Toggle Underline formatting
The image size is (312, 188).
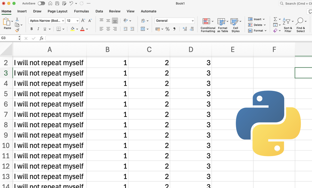45,29
